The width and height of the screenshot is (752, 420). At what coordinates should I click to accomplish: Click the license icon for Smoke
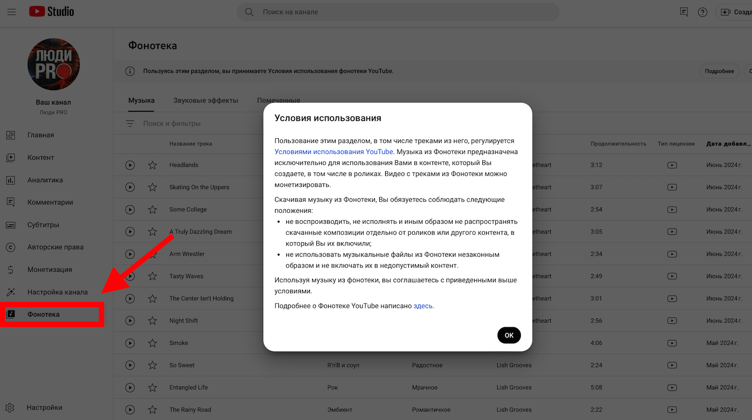(x=672, y=343)
